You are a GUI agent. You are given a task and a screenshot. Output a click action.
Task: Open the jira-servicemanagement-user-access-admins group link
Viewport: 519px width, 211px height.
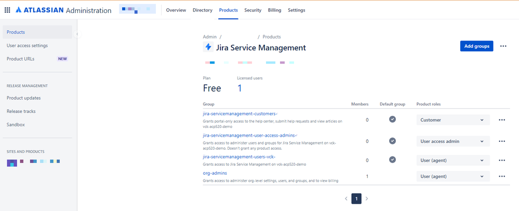pos(250,135)
